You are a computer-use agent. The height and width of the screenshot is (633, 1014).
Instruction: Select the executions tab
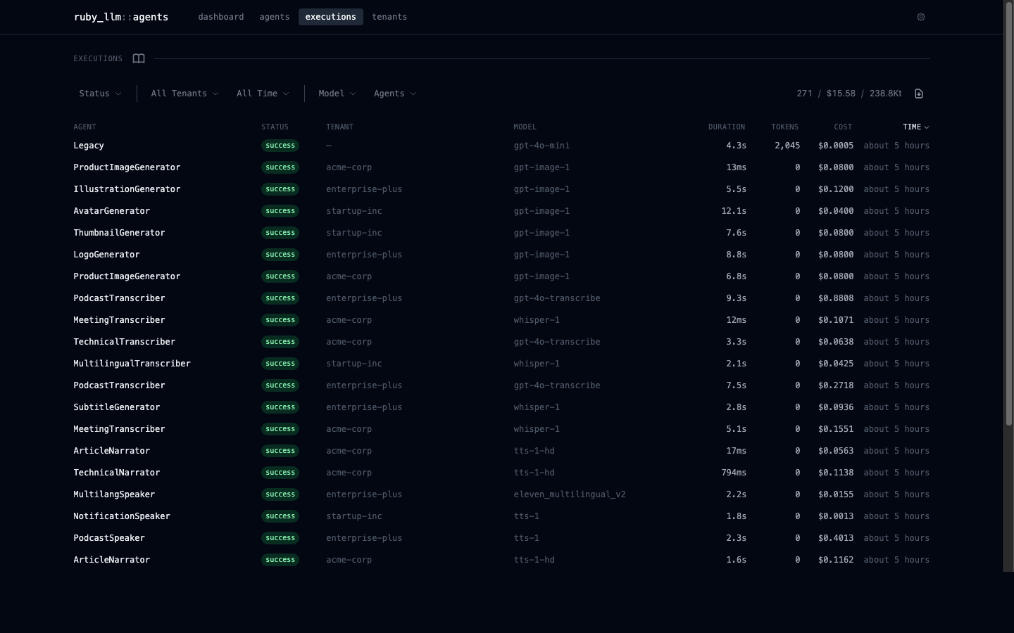pos(331,17)
